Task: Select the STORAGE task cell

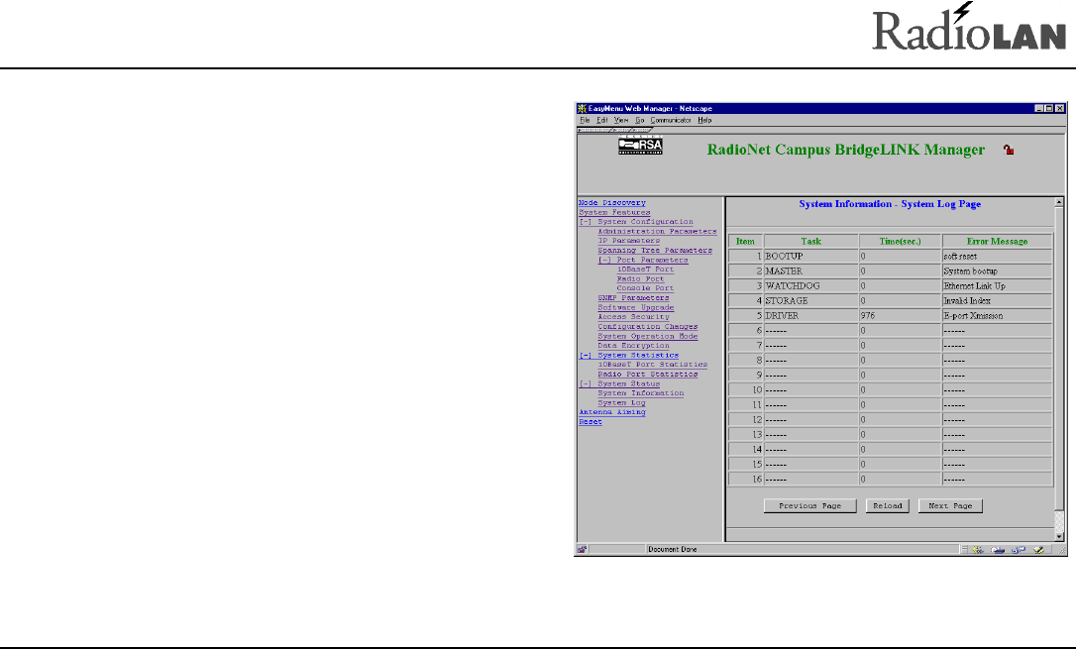Action: pyautogui.click(x=811, y=301)
